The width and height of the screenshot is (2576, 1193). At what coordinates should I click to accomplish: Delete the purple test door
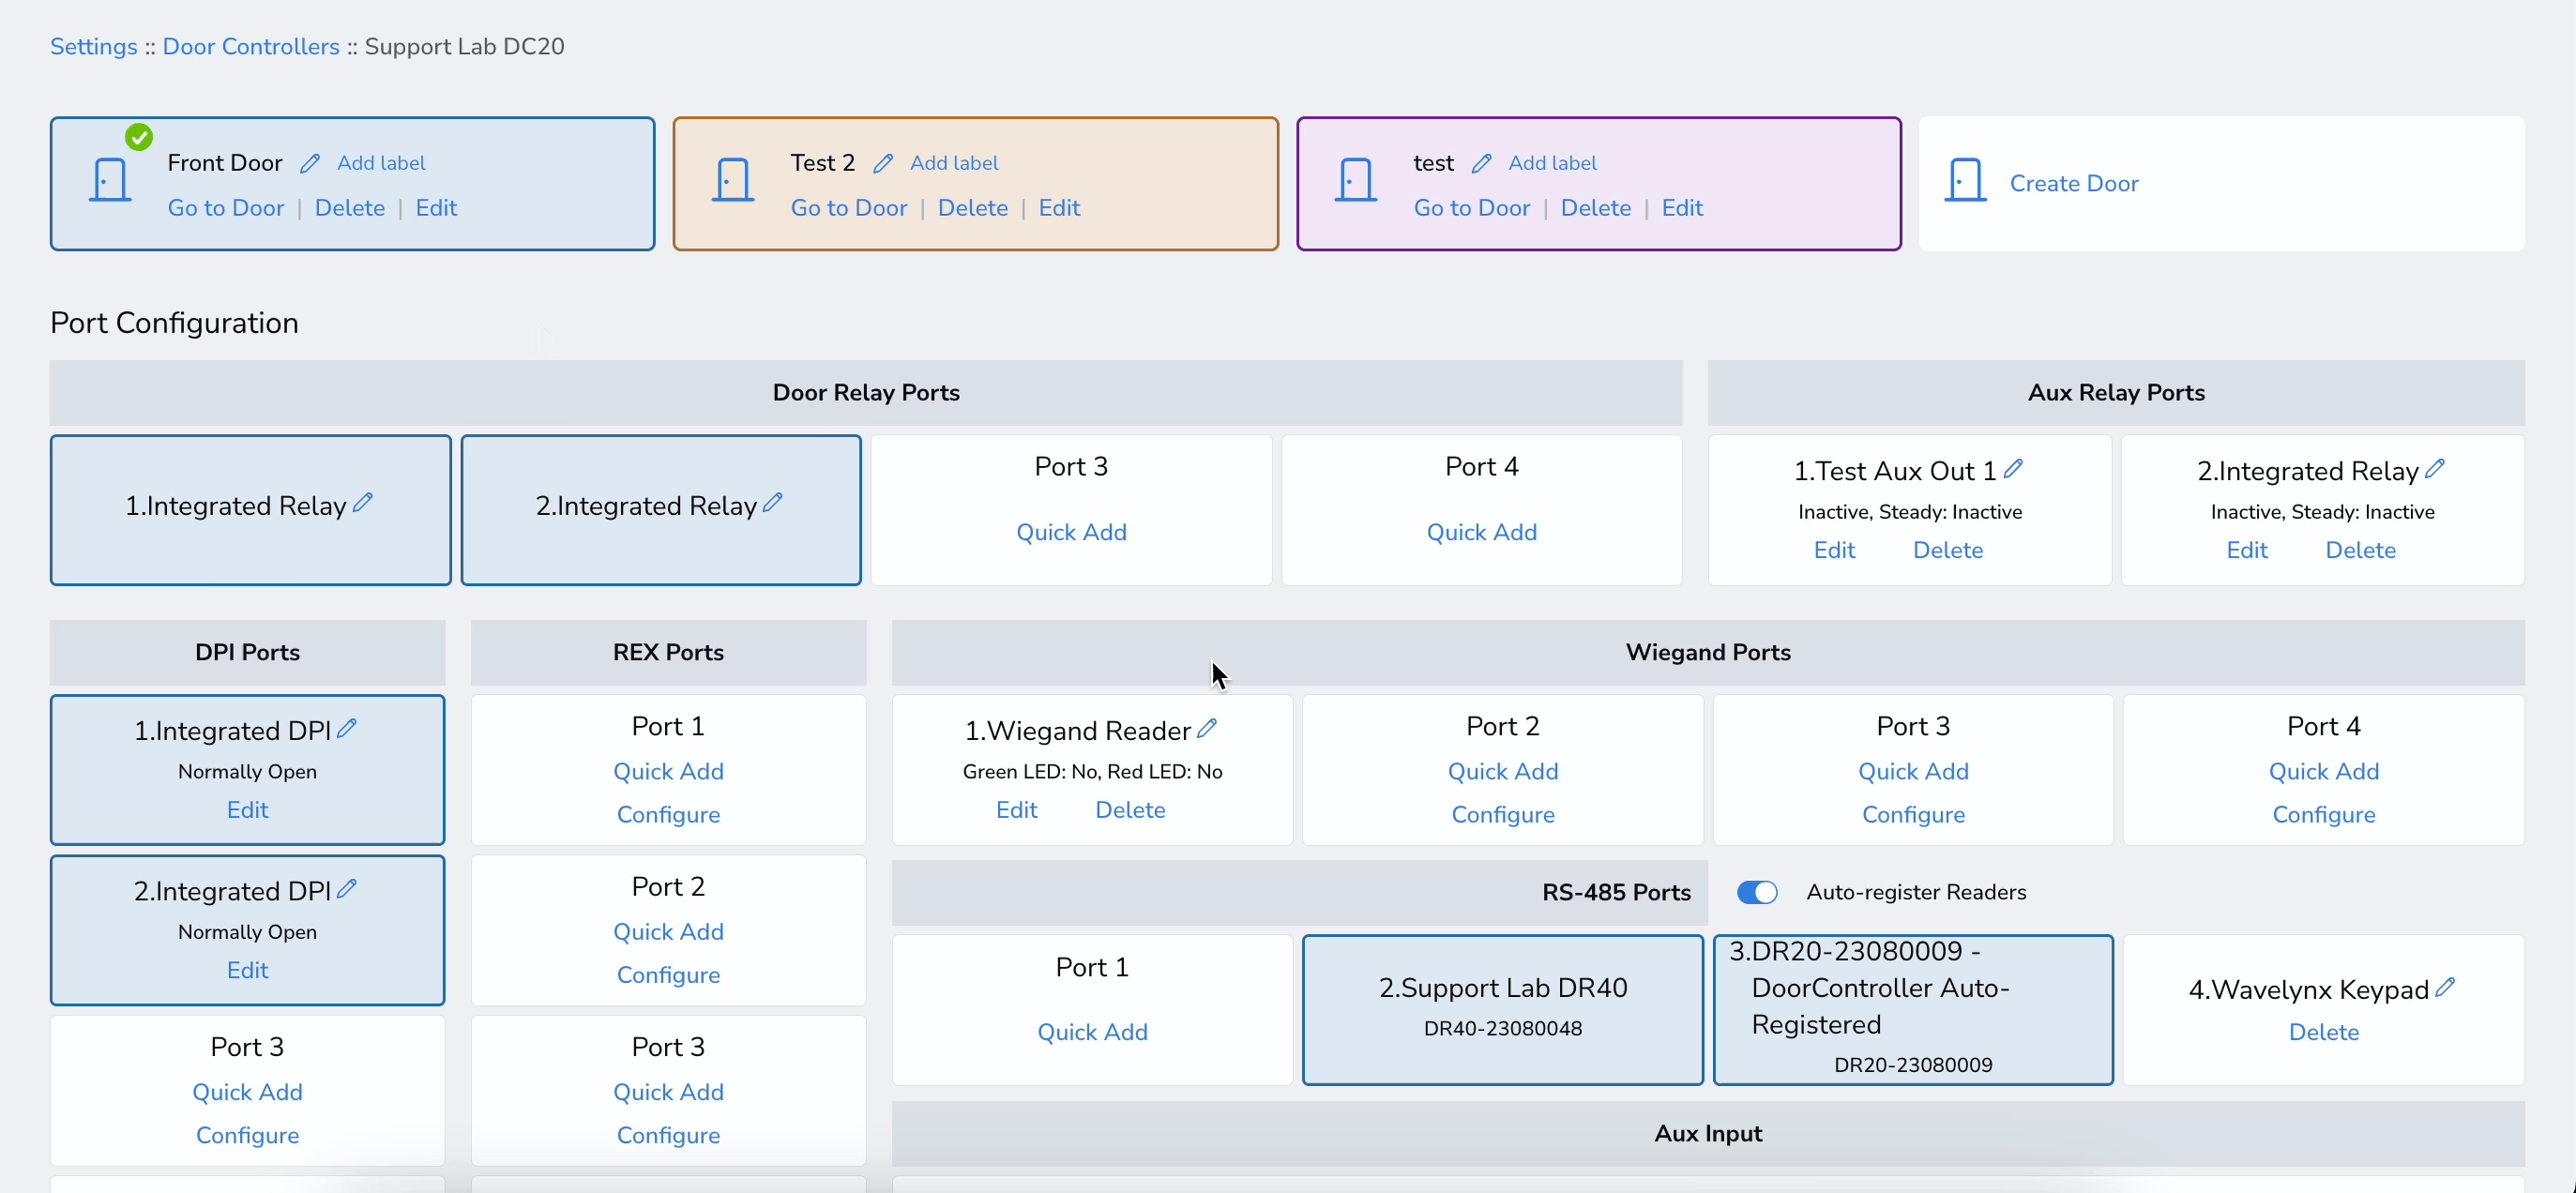point(1596,208)
